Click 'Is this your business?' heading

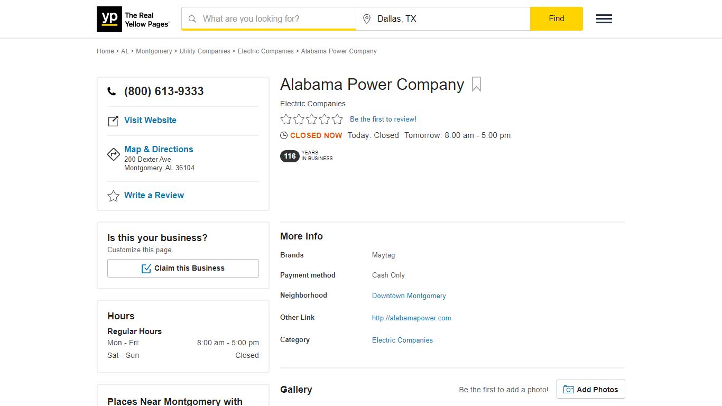point(158,238)
